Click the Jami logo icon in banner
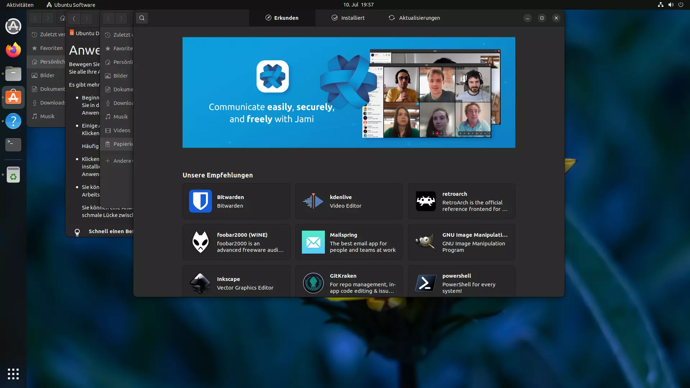Viewport: 690px width, 388px height. point(272,76)
